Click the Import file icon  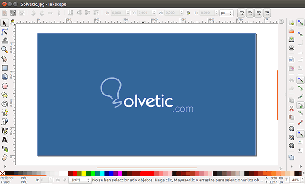291,60
